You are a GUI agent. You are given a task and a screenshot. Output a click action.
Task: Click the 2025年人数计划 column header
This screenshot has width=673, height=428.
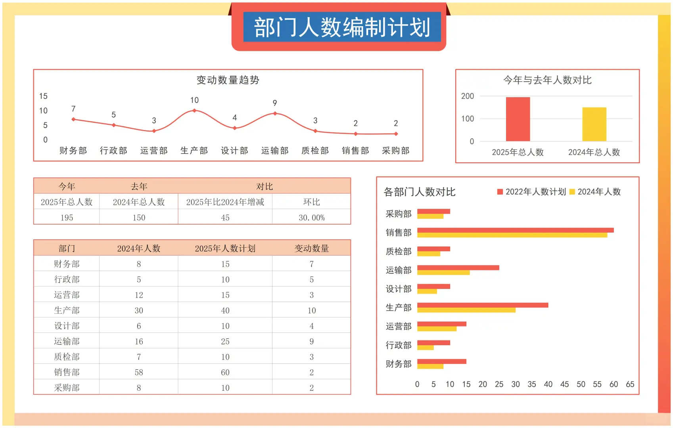pos(225,248)
